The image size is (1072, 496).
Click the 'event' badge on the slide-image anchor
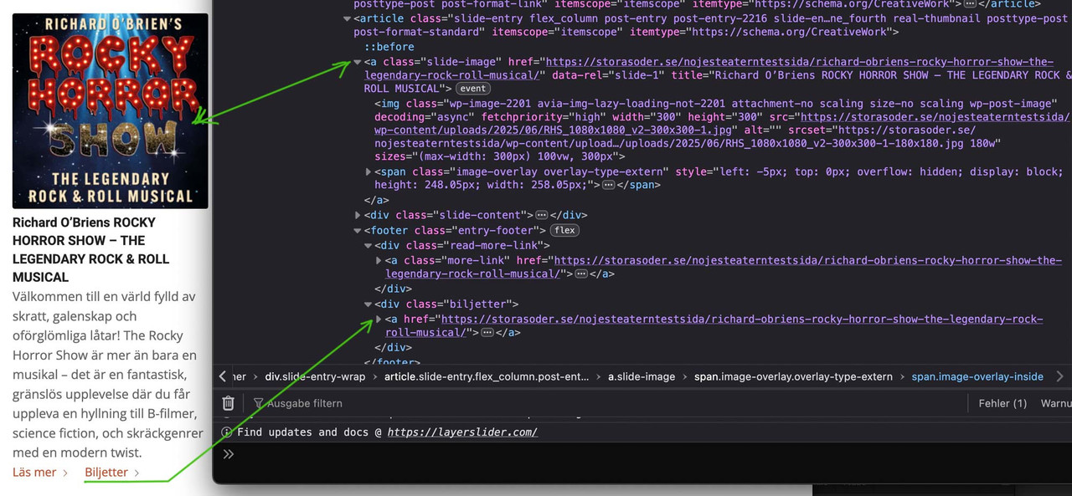(x=473, y=88)
